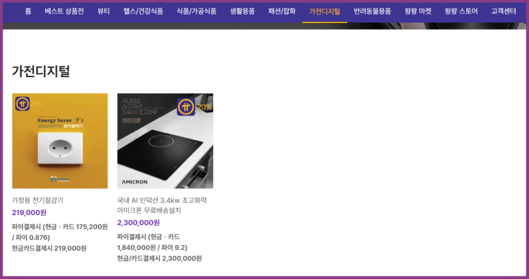Viewport: 529px width, 279px height.
Task: Select the active 가전디지털 tab
Action: (x=325, y=11)
